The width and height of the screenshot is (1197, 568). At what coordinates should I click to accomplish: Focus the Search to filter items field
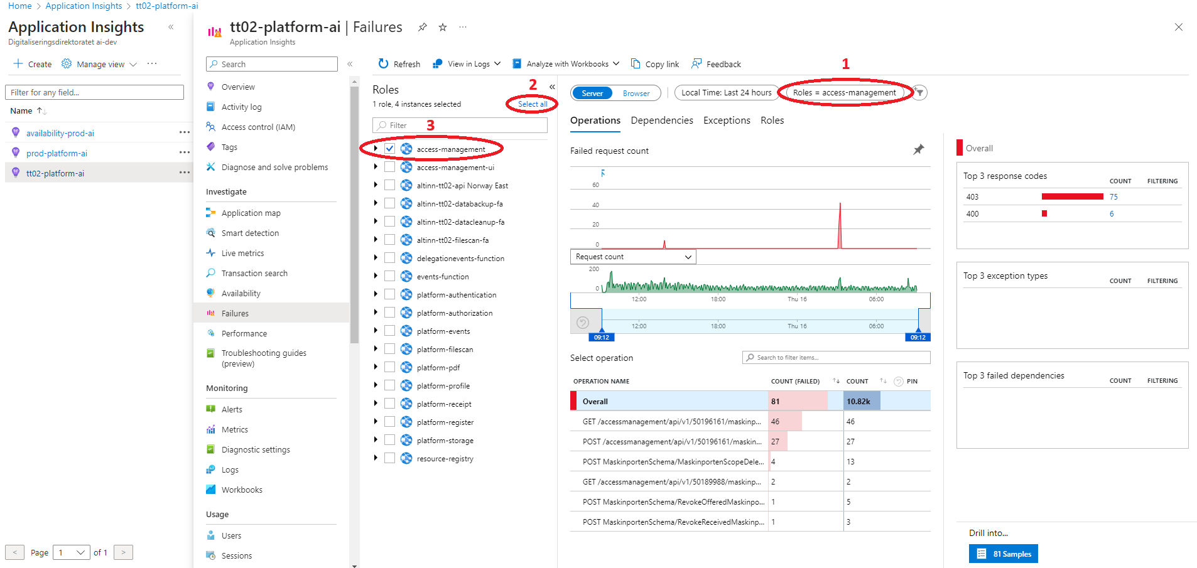click(836, 357)
